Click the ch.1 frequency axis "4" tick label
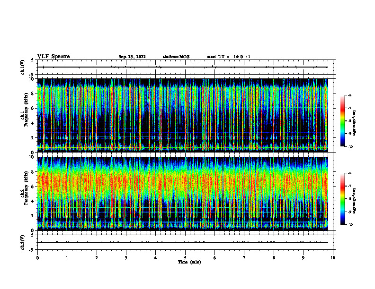Screen dimensions: 375x289 pos(33,123)
